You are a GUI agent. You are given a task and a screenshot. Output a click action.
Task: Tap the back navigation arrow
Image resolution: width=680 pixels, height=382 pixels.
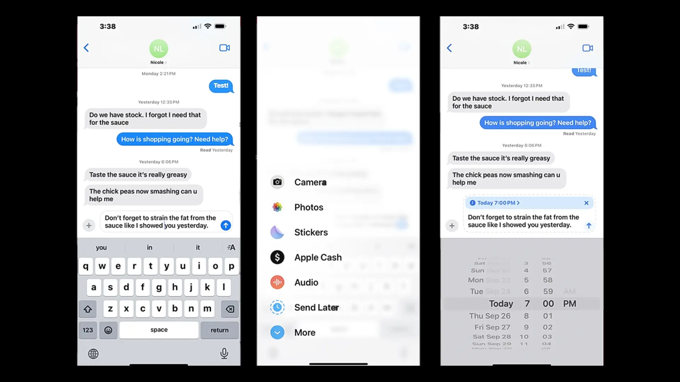86,48
